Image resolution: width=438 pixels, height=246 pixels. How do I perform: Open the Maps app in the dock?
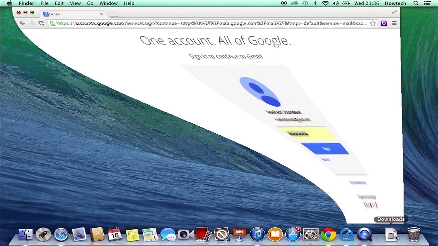[150, 235]
